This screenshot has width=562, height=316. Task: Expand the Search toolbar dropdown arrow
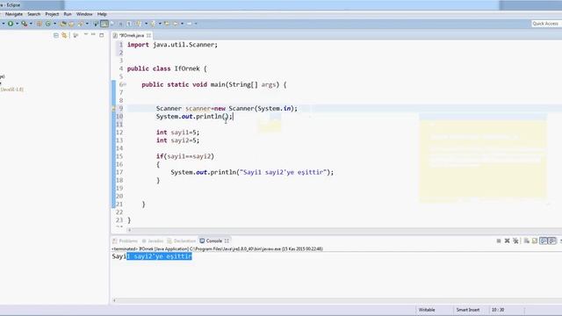click(88, 24)
